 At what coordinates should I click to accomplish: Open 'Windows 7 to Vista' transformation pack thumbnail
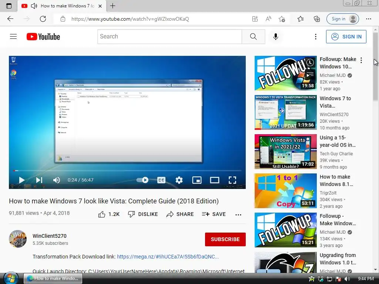coord(285,112)
